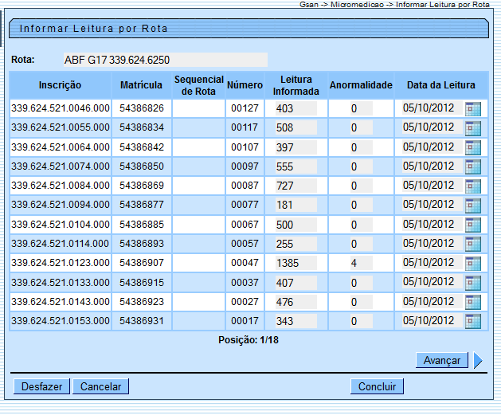The width and height of the screenshot is (501, 415).
Task: Click calendar icon in row numbered 00107
Action: click(x=473, y=147)
